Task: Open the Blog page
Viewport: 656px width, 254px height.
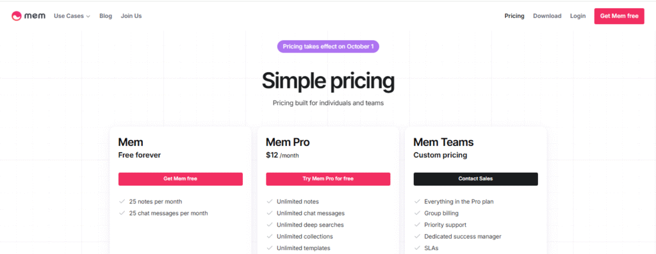Action: 106,16
